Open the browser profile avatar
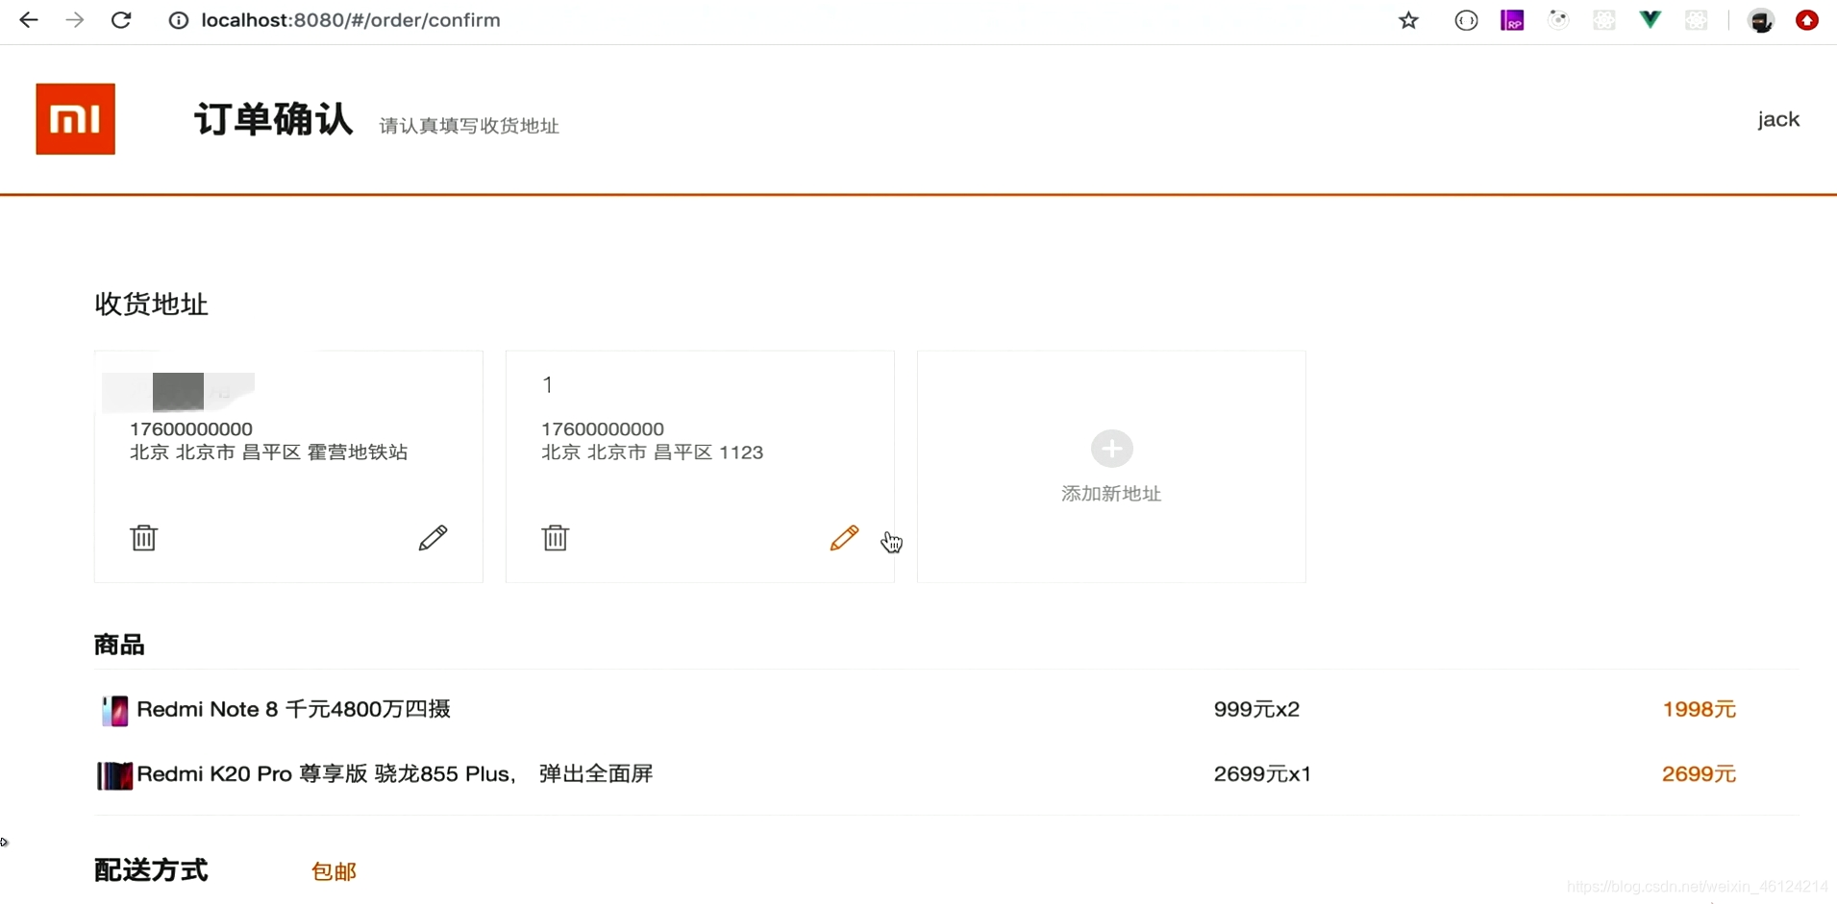 [1761, 20]
